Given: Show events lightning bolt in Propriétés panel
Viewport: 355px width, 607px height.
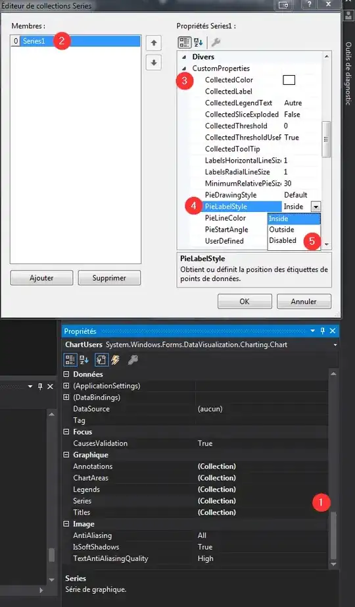Looking at the screenshot, I should tap(115, 360).
